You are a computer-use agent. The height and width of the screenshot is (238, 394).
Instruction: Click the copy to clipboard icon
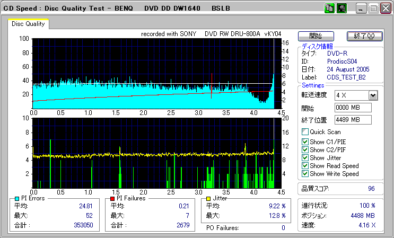click(x=330, y=8)
